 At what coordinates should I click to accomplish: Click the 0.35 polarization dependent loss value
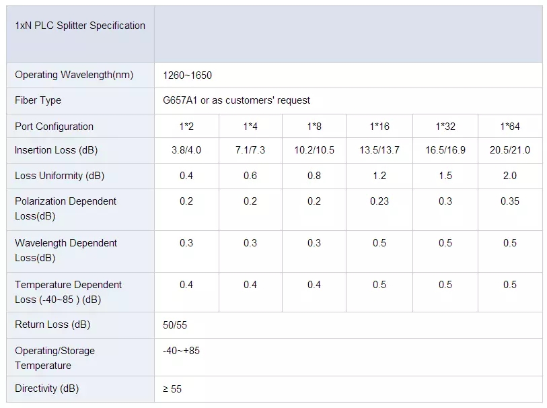click(510, 201)
